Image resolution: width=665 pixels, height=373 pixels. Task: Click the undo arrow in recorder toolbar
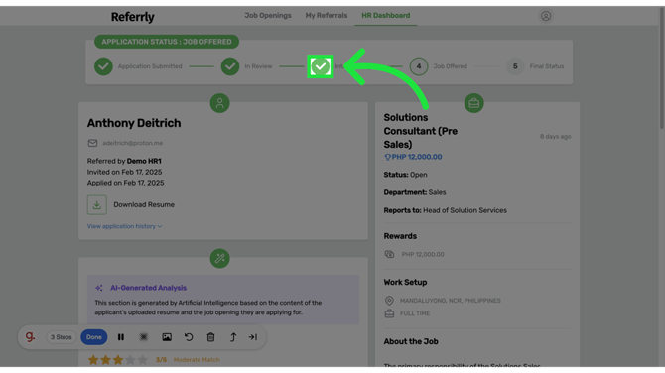189,337
